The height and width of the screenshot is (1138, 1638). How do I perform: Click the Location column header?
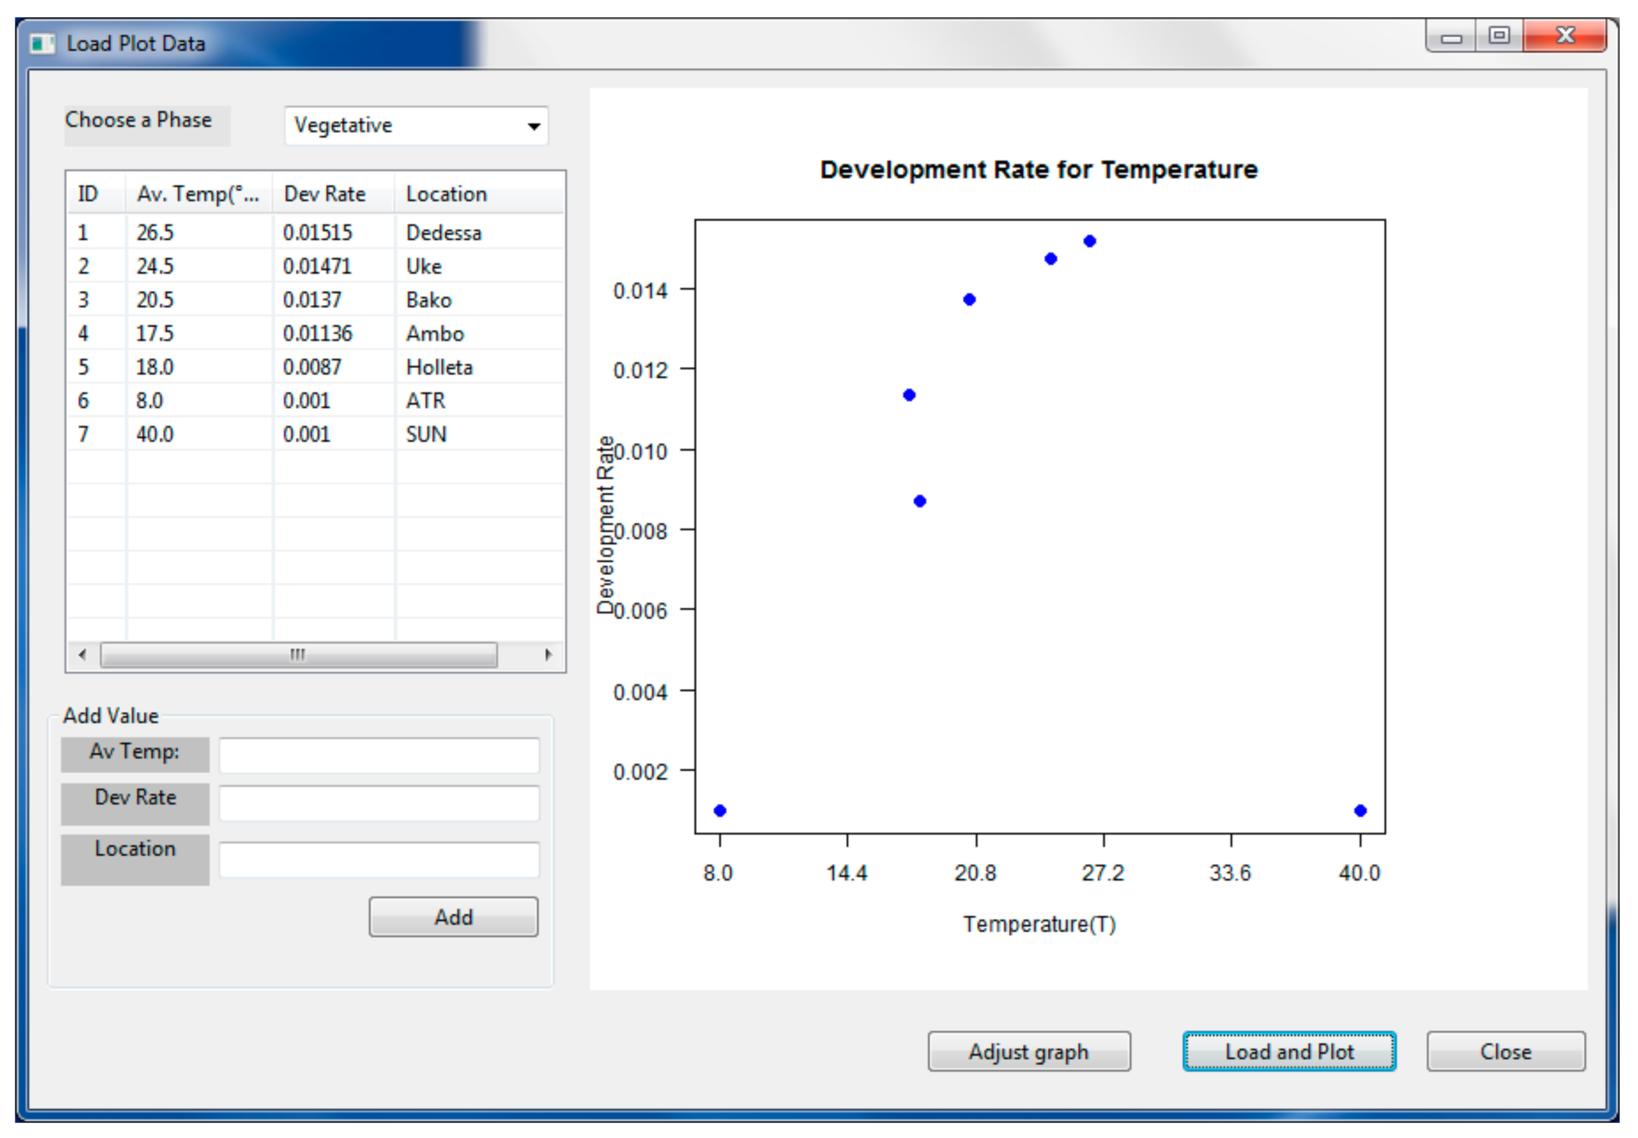tap(478, 194)
